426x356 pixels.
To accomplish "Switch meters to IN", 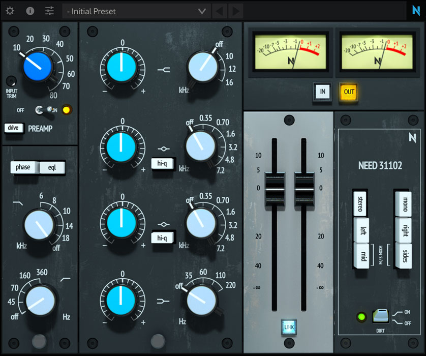I will pos(322,92).
